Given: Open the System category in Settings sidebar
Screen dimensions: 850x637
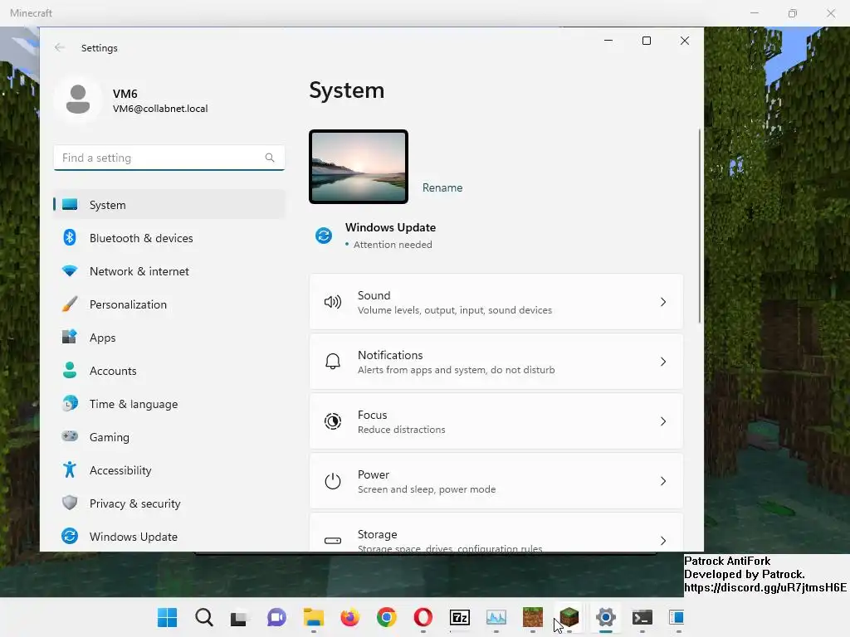Looking at the screenshot, I should pyautogui.click(x=169, y=205).
